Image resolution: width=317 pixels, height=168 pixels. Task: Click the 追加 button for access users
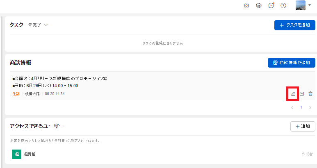point(303,126)
